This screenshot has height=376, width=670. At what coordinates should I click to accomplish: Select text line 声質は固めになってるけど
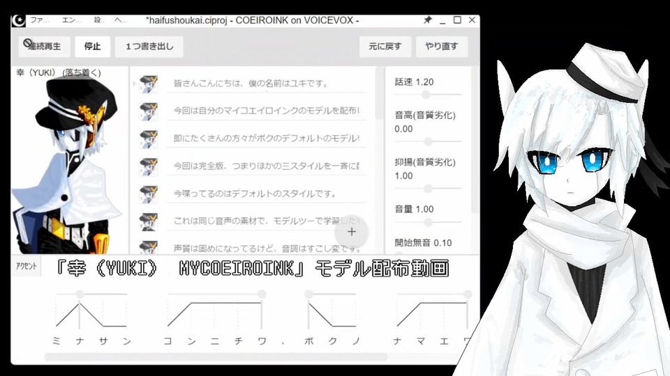(x=266, y=248)
